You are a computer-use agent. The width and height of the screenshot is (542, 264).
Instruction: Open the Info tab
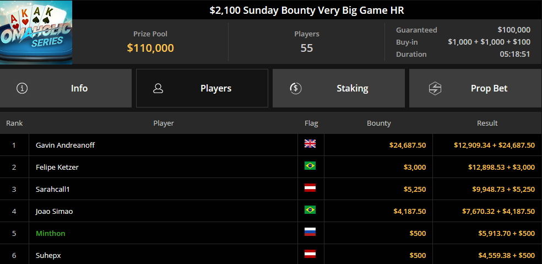point(66,88)
